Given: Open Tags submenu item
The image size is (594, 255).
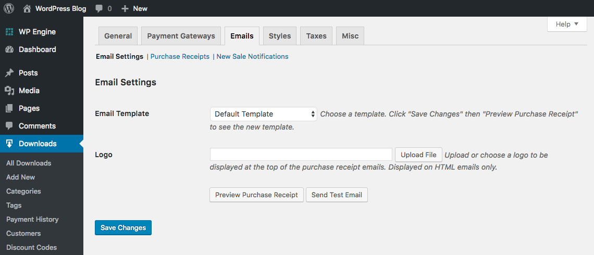Looking at the screenshot, I should coord(14,206).
